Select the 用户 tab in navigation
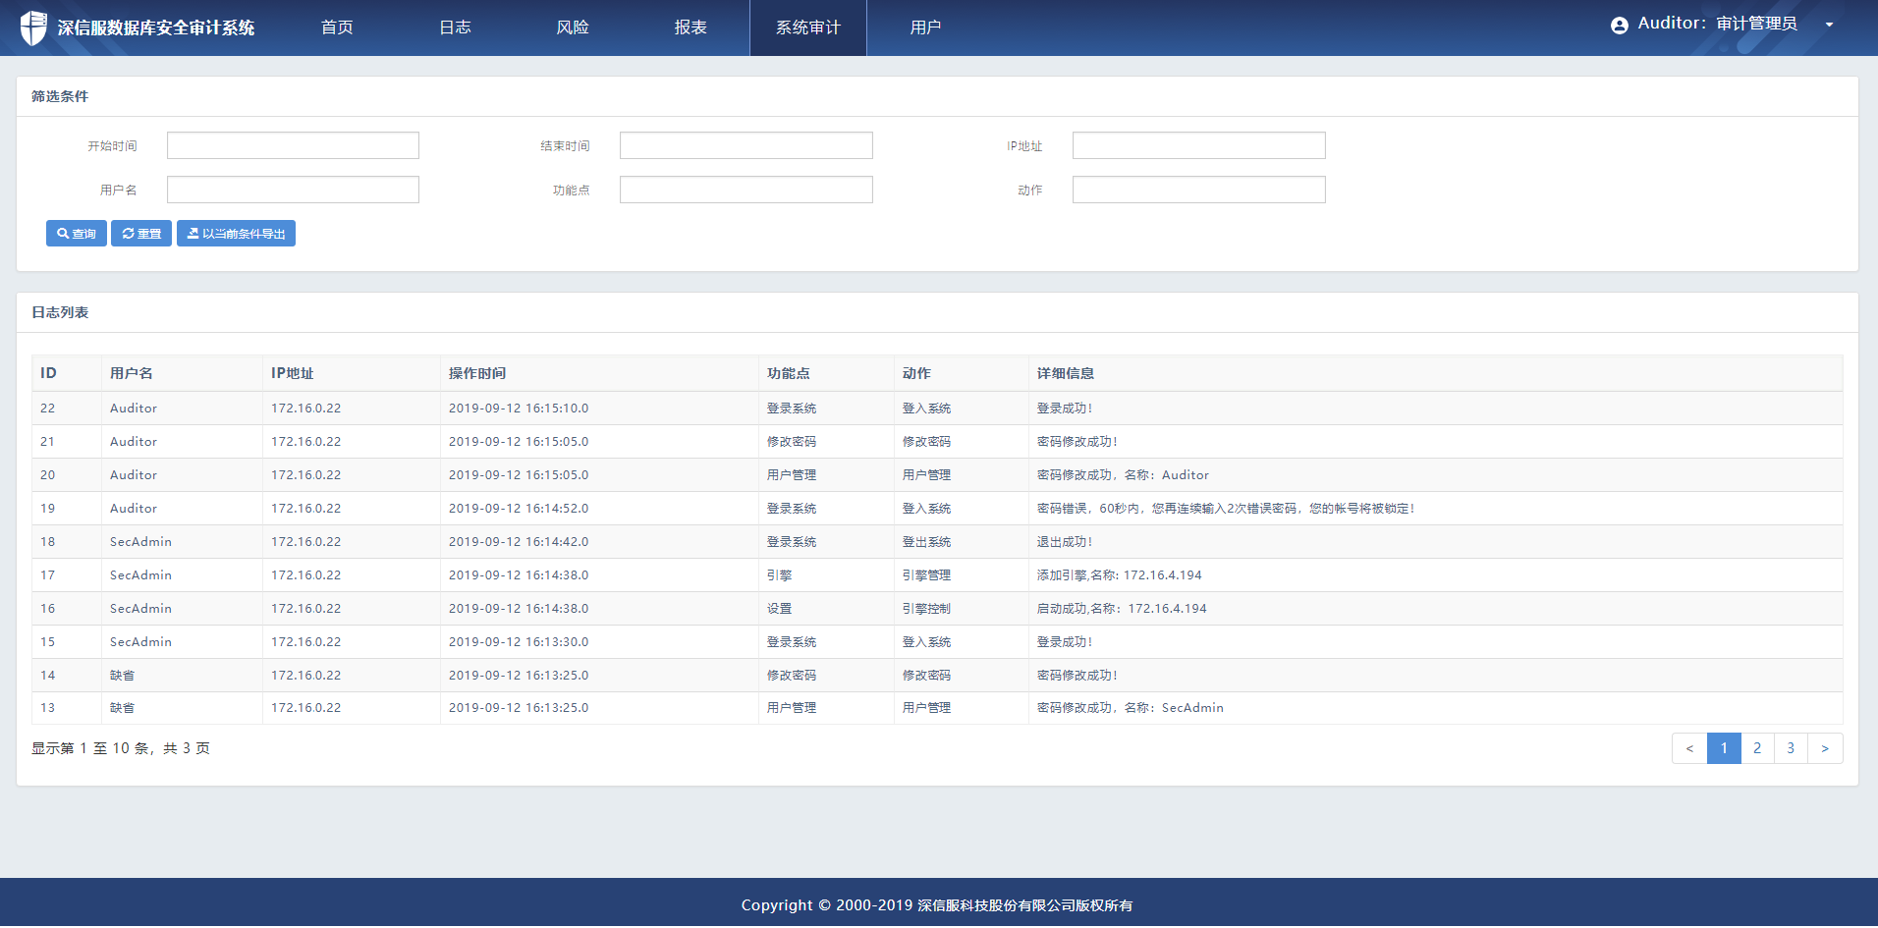Screen dimensions: 1878x928 pyautogui.click(x=925, y=27)
